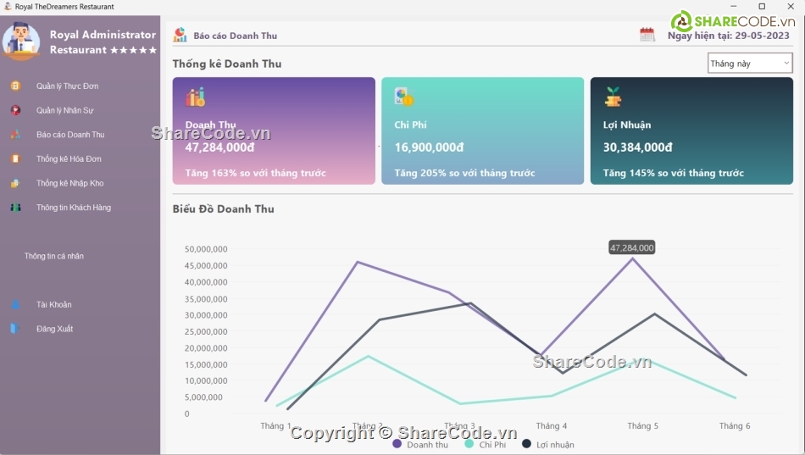Click the administrator avatar picture
The width and height of the screenshot is (805, 455).
[x=21, y=41]
